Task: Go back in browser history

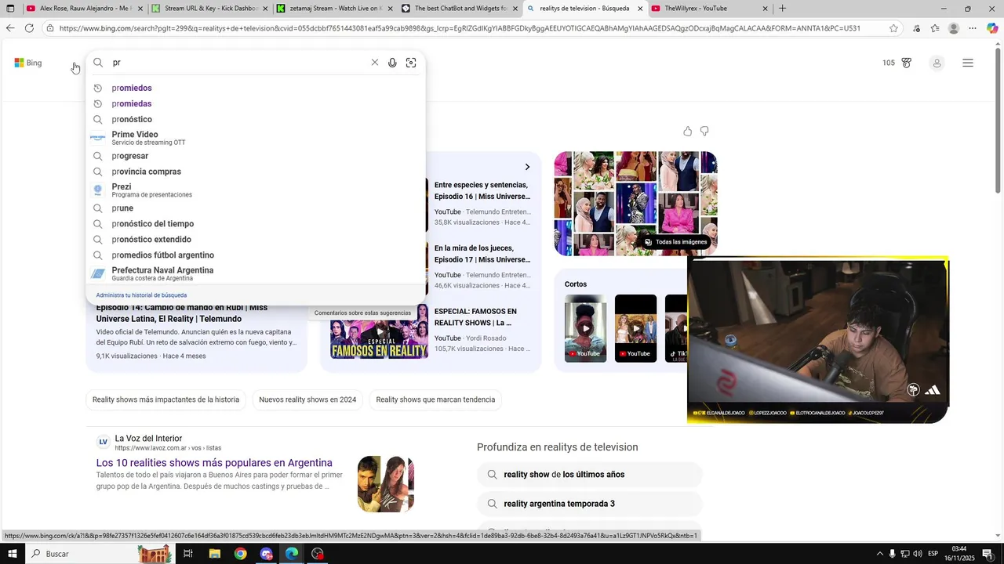Action: pos(10,28)
